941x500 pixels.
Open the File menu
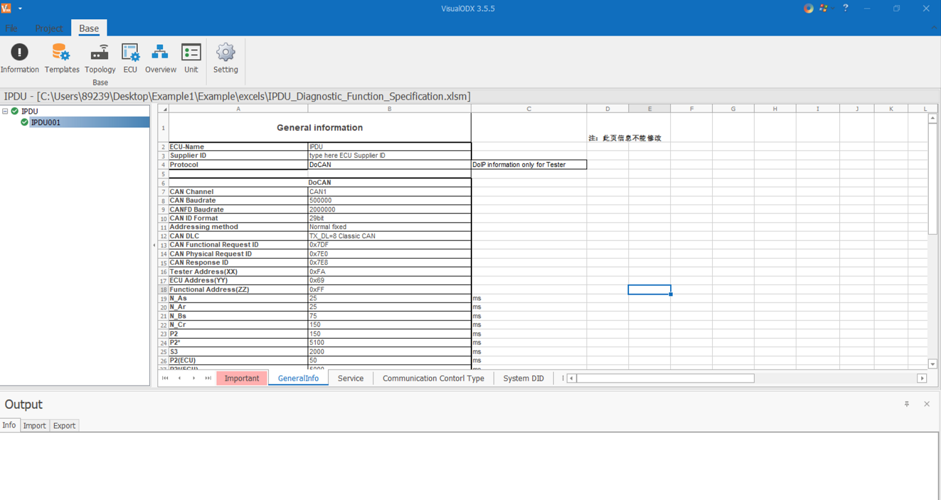click(11, 28)
